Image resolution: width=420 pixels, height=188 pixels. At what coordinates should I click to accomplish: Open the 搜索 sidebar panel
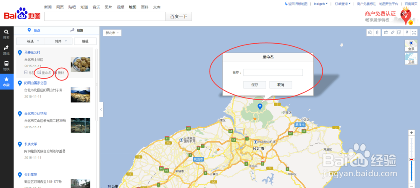[6, 34]
